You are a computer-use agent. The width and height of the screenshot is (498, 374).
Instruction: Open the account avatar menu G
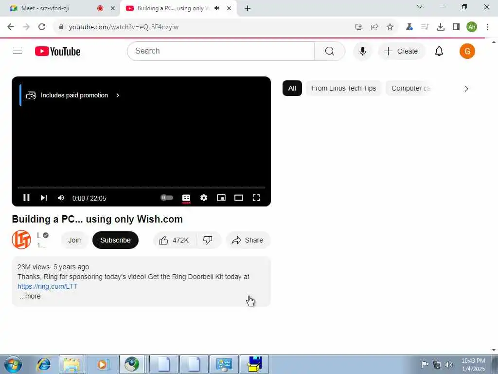click(x=467, y=51)
